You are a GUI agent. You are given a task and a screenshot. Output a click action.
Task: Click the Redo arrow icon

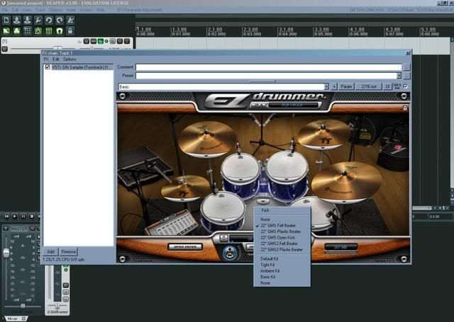[x=60, y=21]
